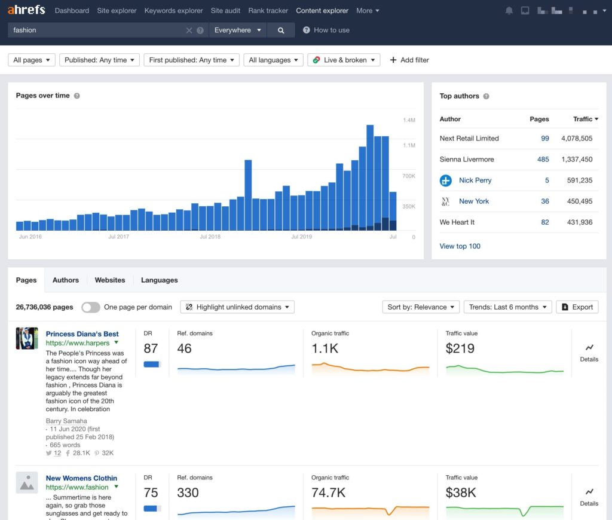
Task: Open First published: Any time dropdown
Action: (191, 60)
